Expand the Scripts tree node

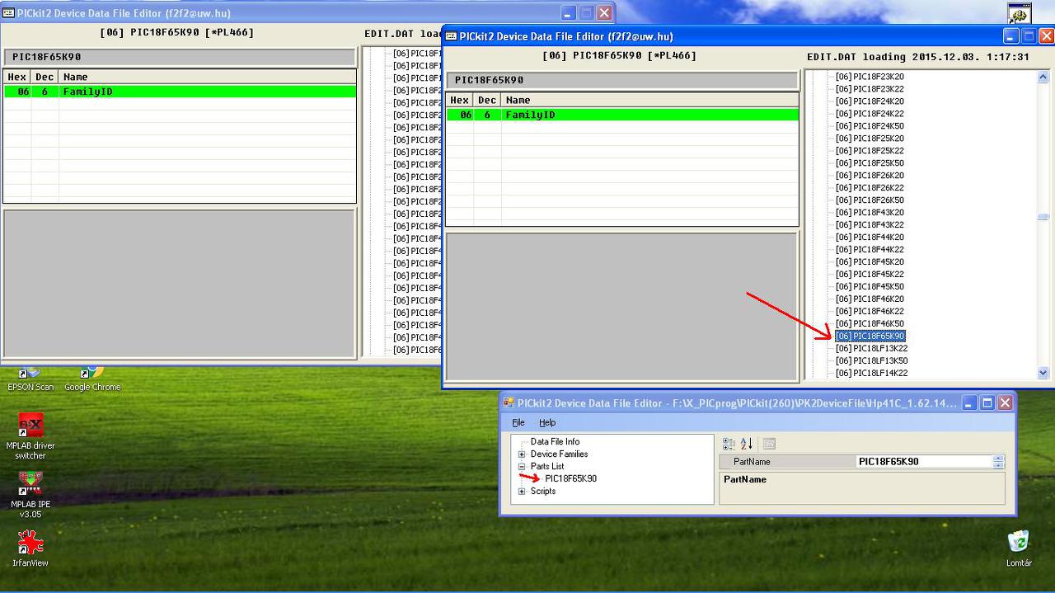522,492
